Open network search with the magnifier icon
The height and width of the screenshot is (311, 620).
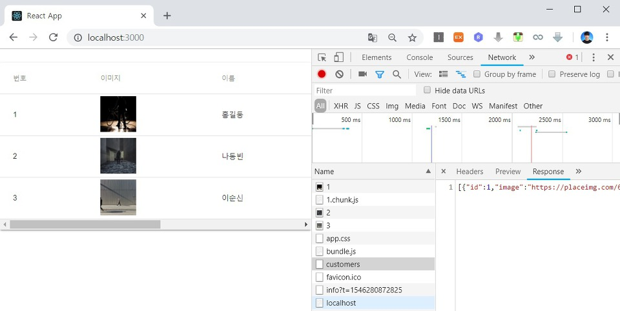coord(397,74)
